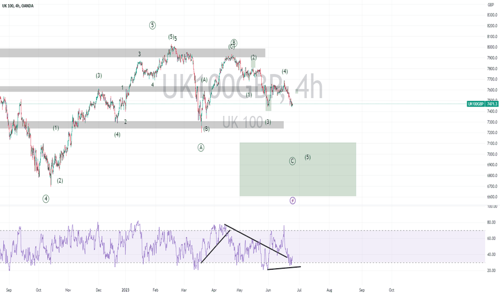Click the unbracketed 3 wave label

click(x=139, y=54)
